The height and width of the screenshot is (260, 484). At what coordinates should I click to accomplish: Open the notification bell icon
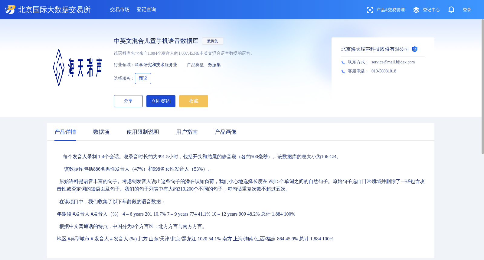point(451,10)
